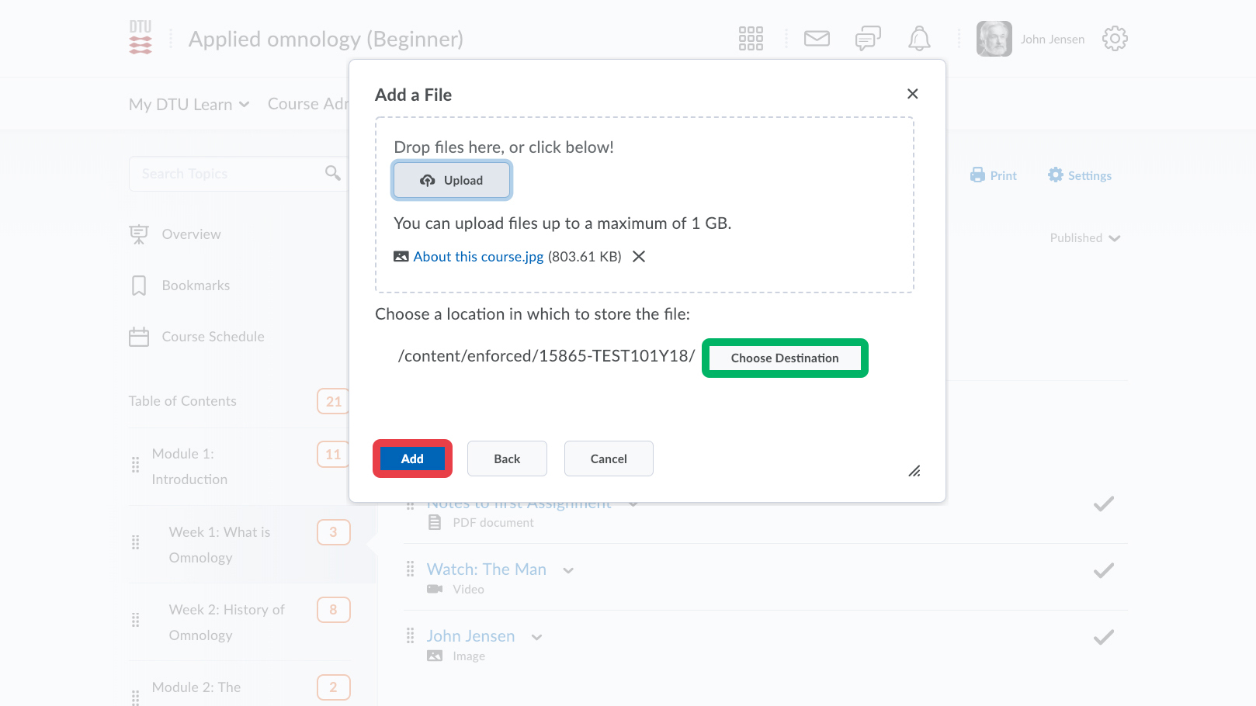Click the search magnifier in Search Topics
Image resolution: width=1256 pixels, height=706 pixels.
[x=333, y=173]
